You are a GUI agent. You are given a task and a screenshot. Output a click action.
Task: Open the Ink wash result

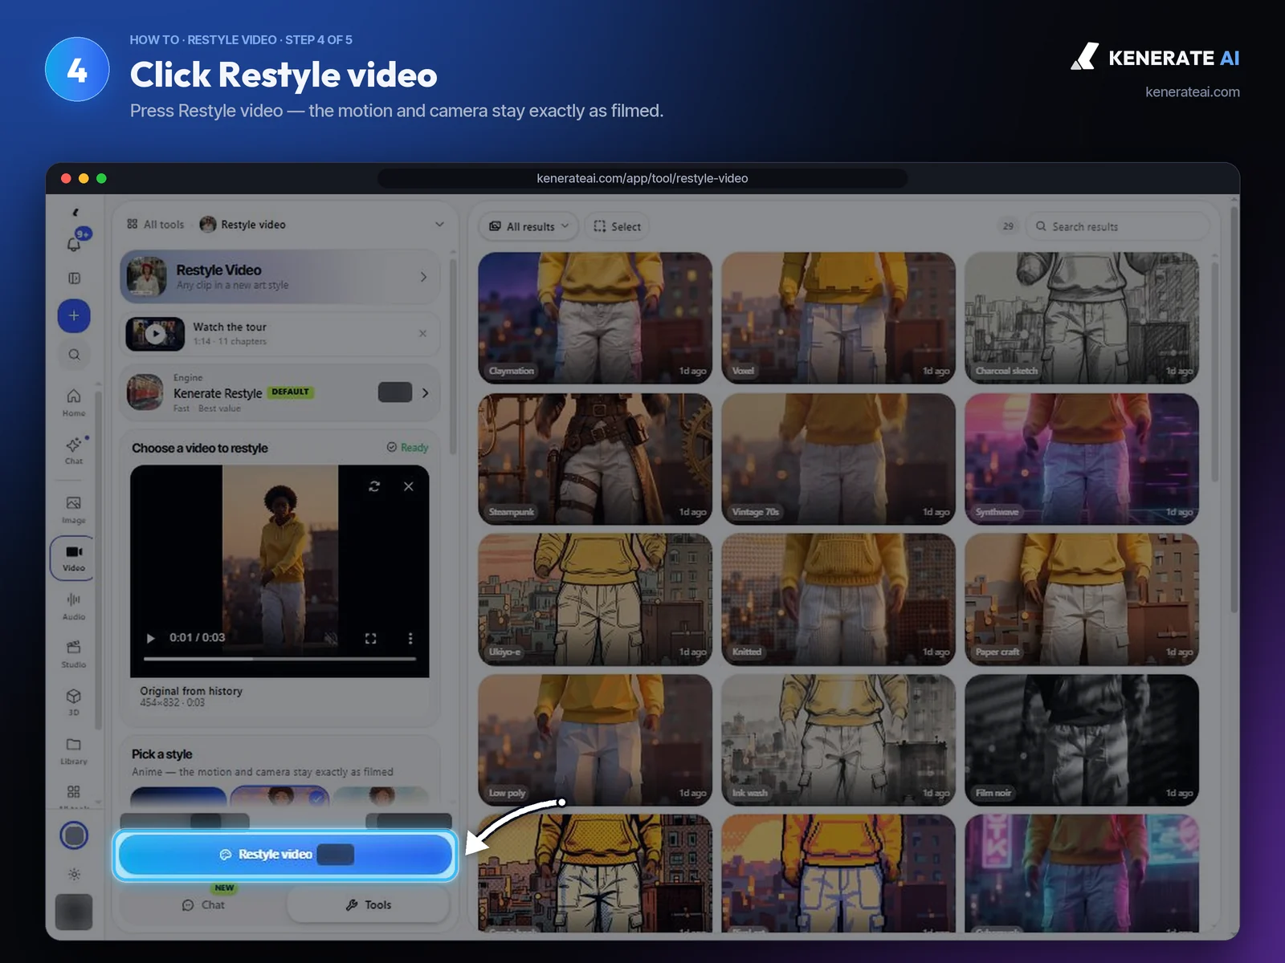[838, 740]
